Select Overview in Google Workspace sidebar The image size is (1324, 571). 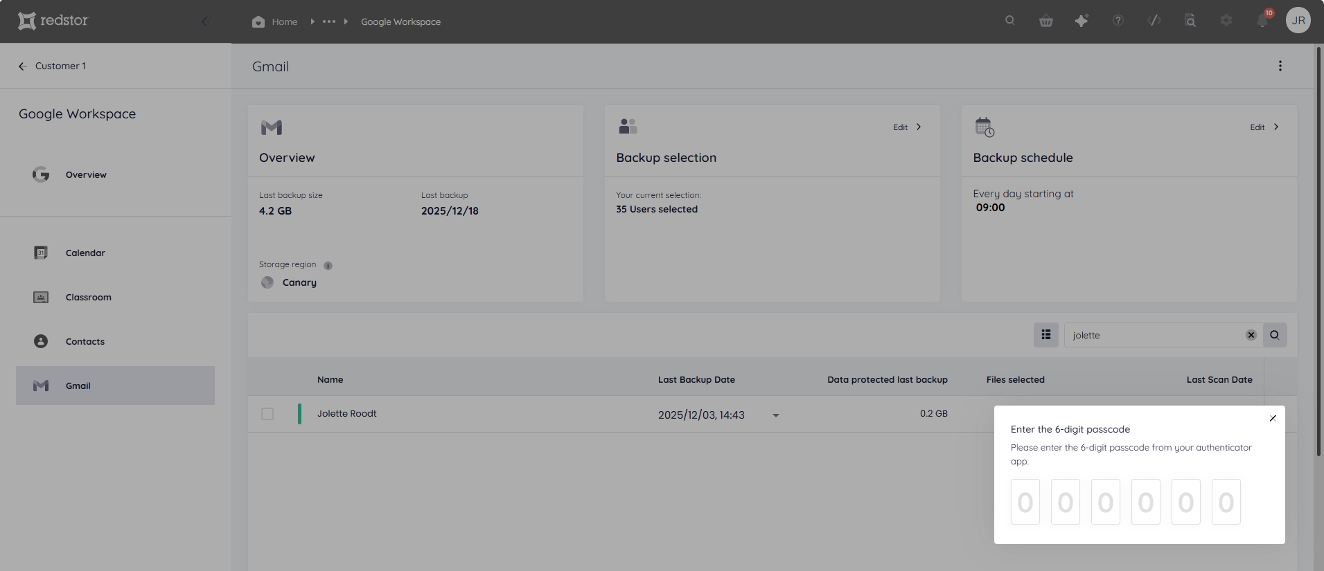[86, 174]
